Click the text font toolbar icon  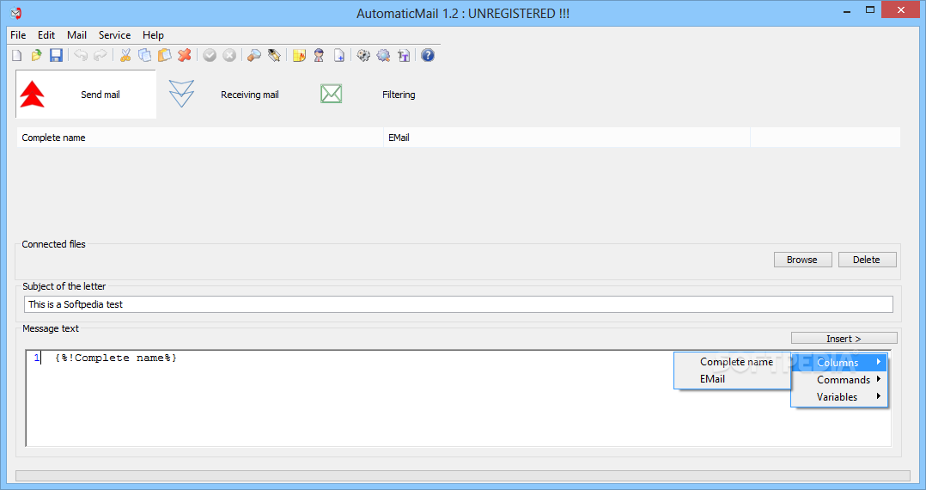[x=404, y=56]
